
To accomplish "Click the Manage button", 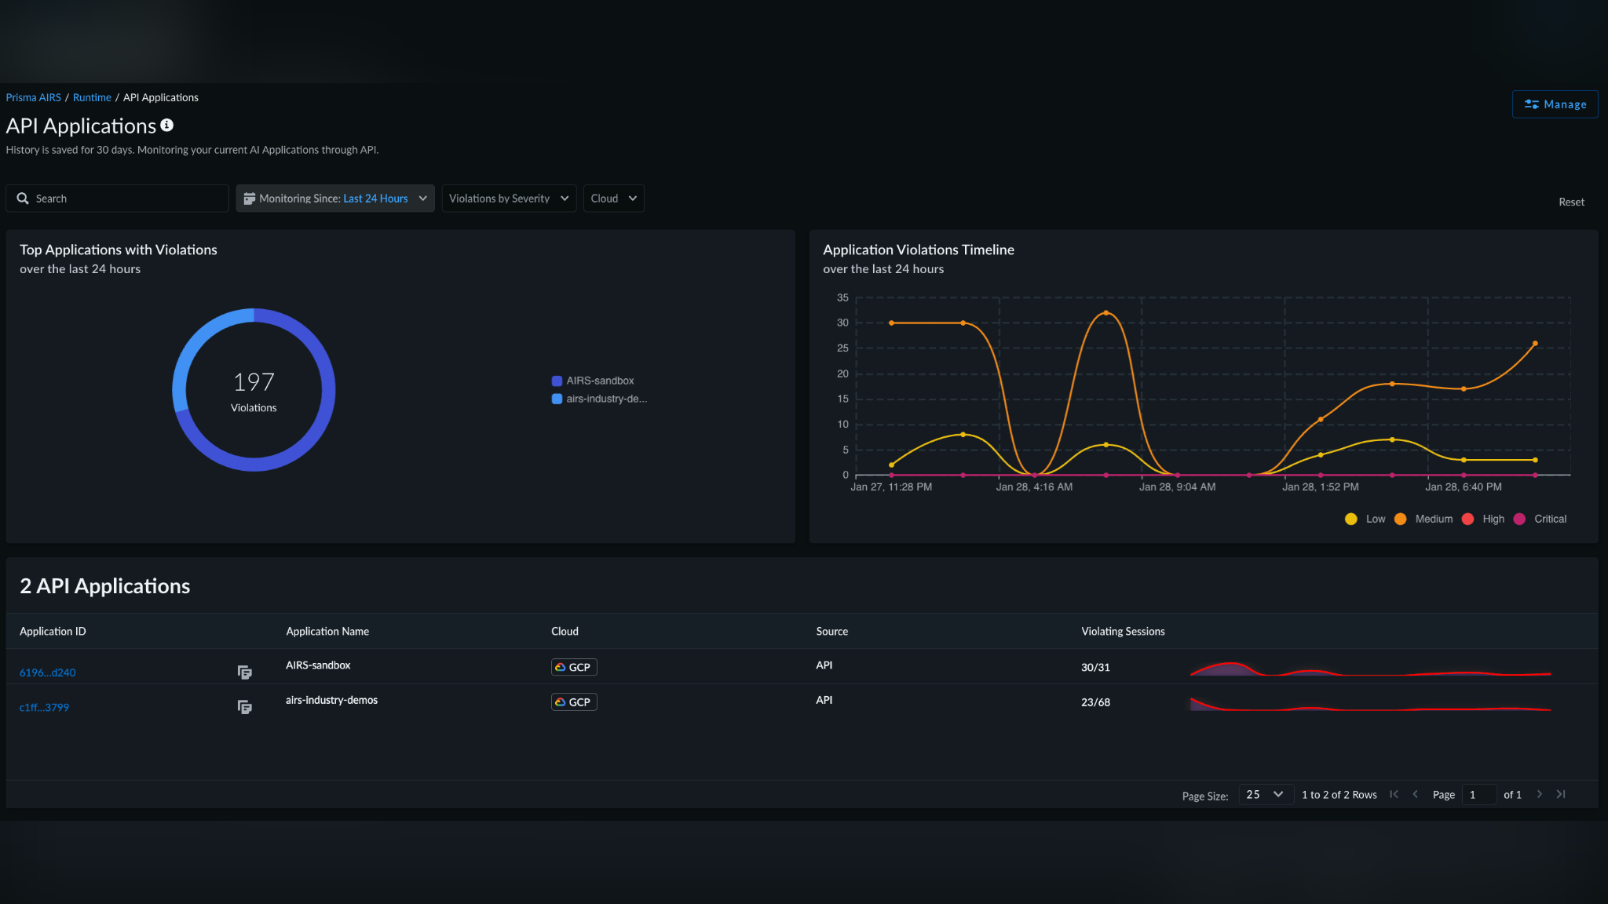I will 1555,104.
